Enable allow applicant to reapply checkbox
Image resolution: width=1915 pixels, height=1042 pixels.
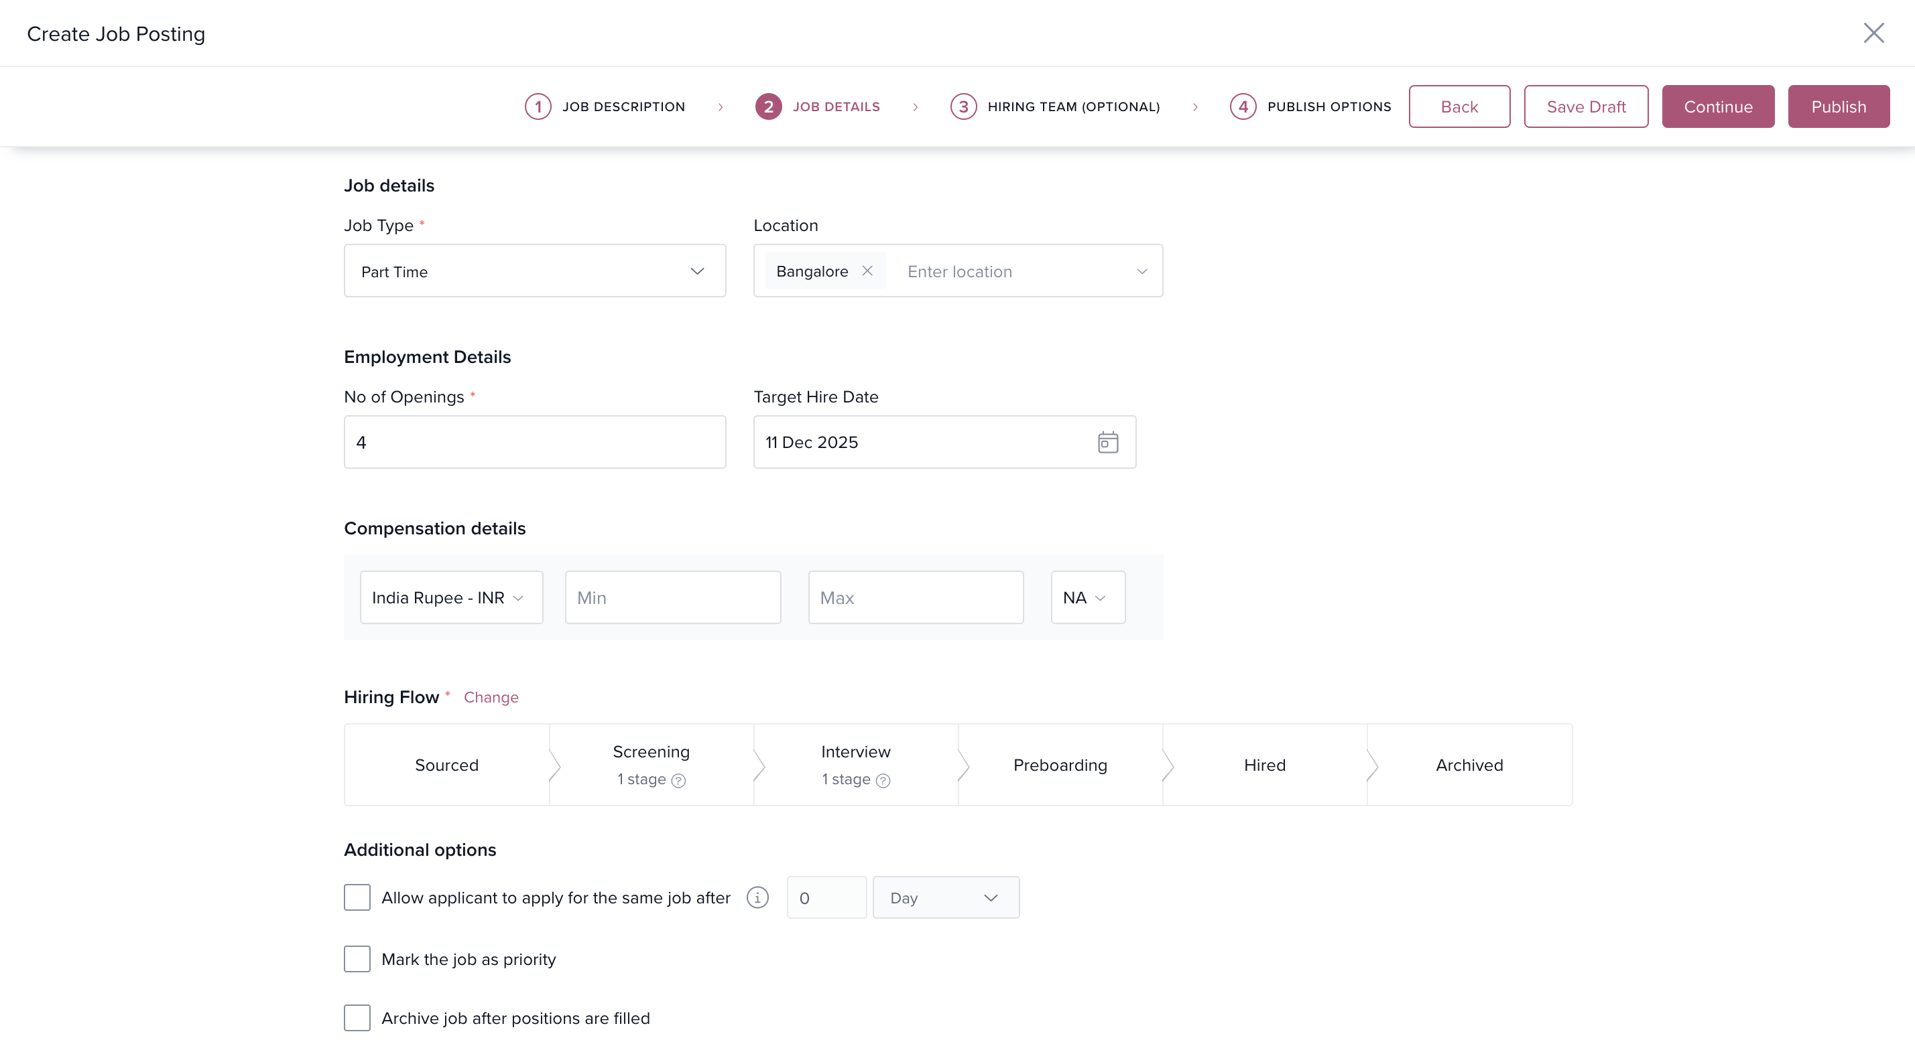357,897
